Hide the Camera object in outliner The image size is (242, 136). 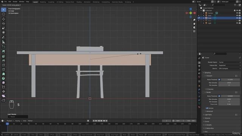tap(237, 13)
